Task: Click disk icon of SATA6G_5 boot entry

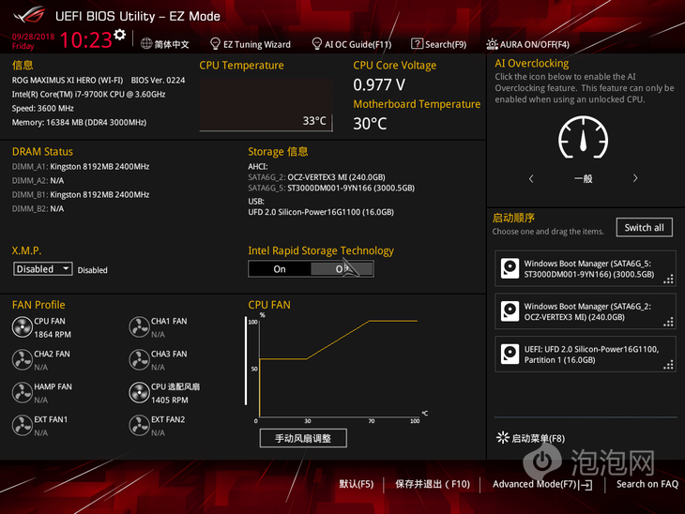Action: pyautogui.click(x=510, y=268)
